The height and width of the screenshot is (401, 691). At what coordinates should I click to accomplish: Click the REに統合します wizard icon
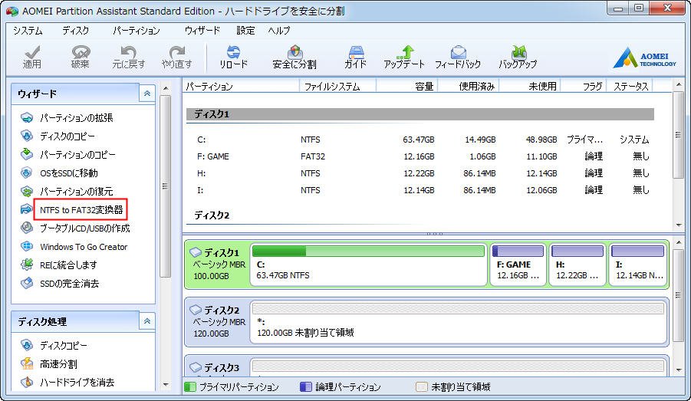[x=27, y=265]
